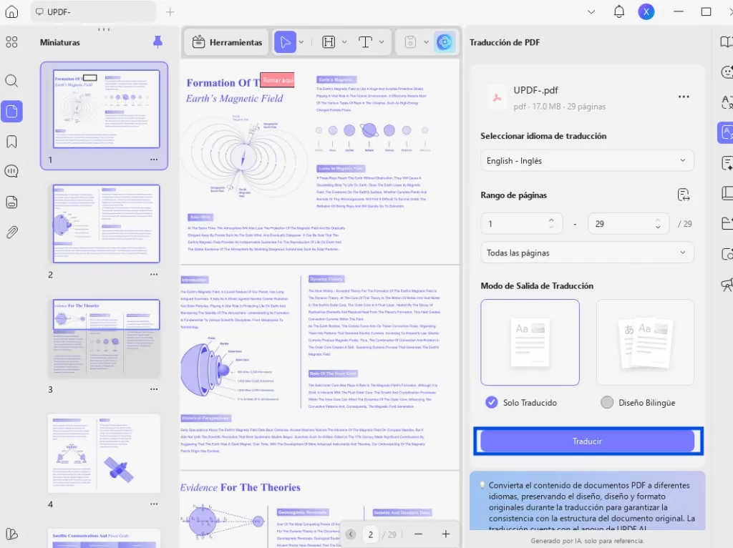Choose the bilingual layout preview card
The height and width of the screenshot is (548, 733).
tap(645, 343)
